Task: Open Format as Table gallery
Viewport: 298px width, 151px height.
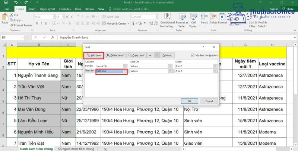Action: (182, 20)
